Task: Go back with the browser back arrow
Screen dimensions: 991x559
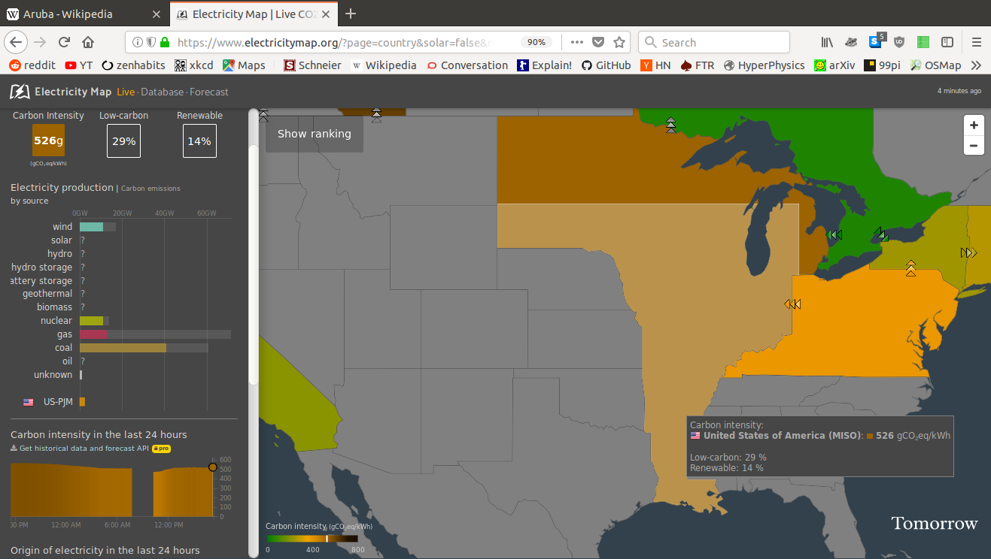Action: click(16, 42)
